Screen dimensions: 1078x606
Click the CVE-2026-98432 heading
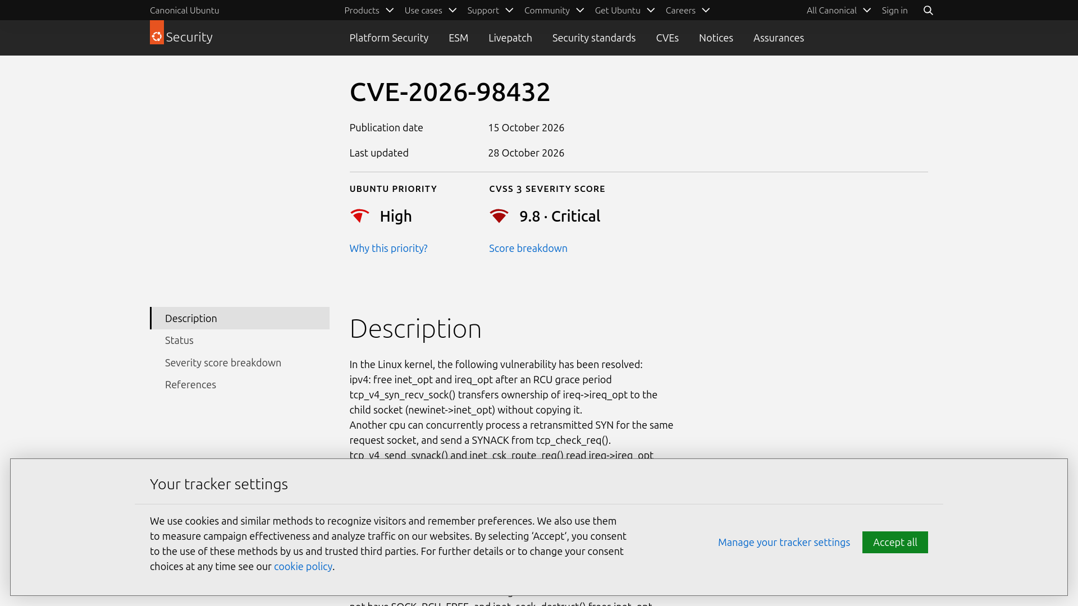[x=450, y=91]
